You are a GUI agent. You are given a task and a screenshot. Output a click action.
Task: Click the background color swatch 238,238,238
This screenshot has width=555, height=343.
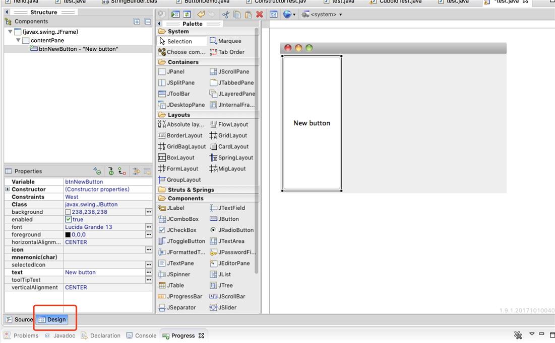68,212
